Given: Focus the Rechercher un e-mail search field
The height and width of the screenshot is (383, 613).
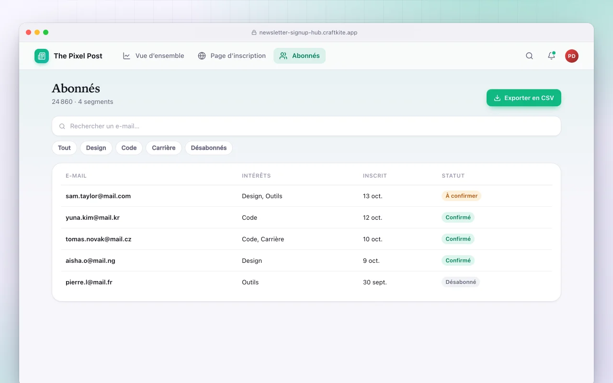Looking at the screenshot, I should (306, 126).
